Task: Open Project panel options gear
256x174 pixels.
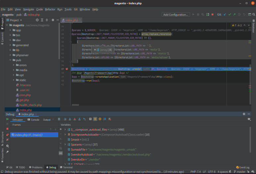Action: 53,20
